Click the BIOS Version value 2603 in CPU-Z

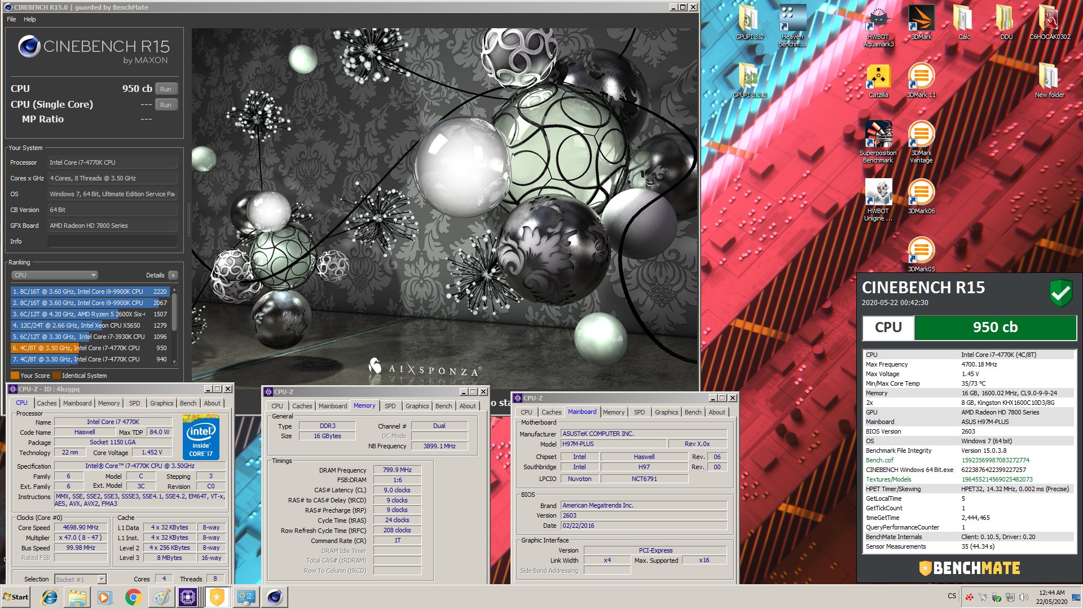tap(643, 515)
